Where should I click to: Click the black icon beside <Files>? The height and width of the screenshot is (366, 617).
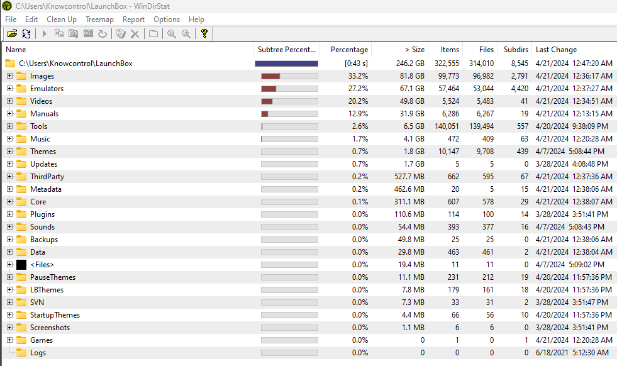click(21, 265)
